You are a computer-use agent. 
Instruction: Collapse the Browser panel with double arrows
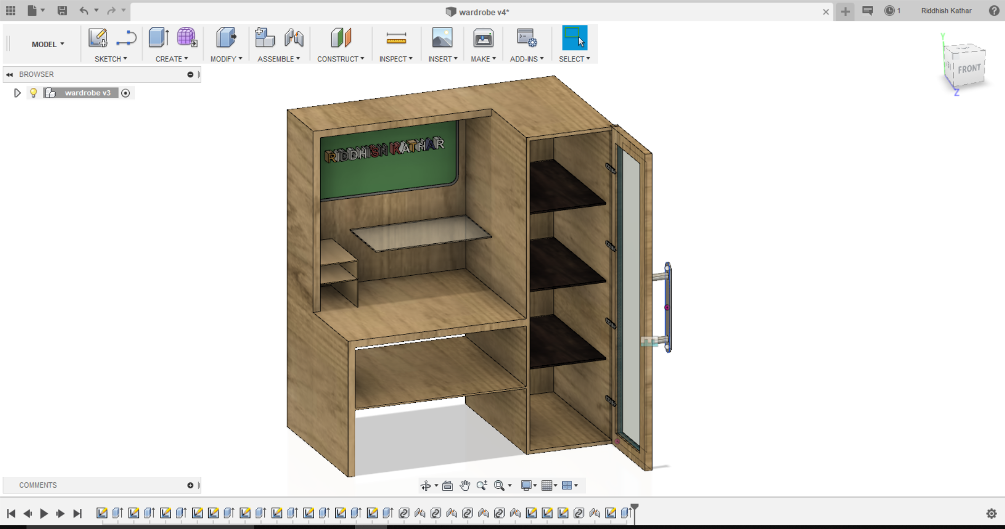10,75
